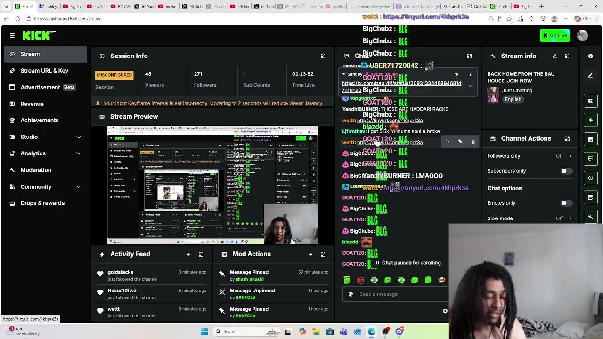
Task: Click shush_shush1 in Mod Actions
Action: coord(249,279)
